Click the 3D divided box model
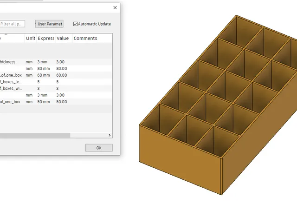 (x=218, y=105)
